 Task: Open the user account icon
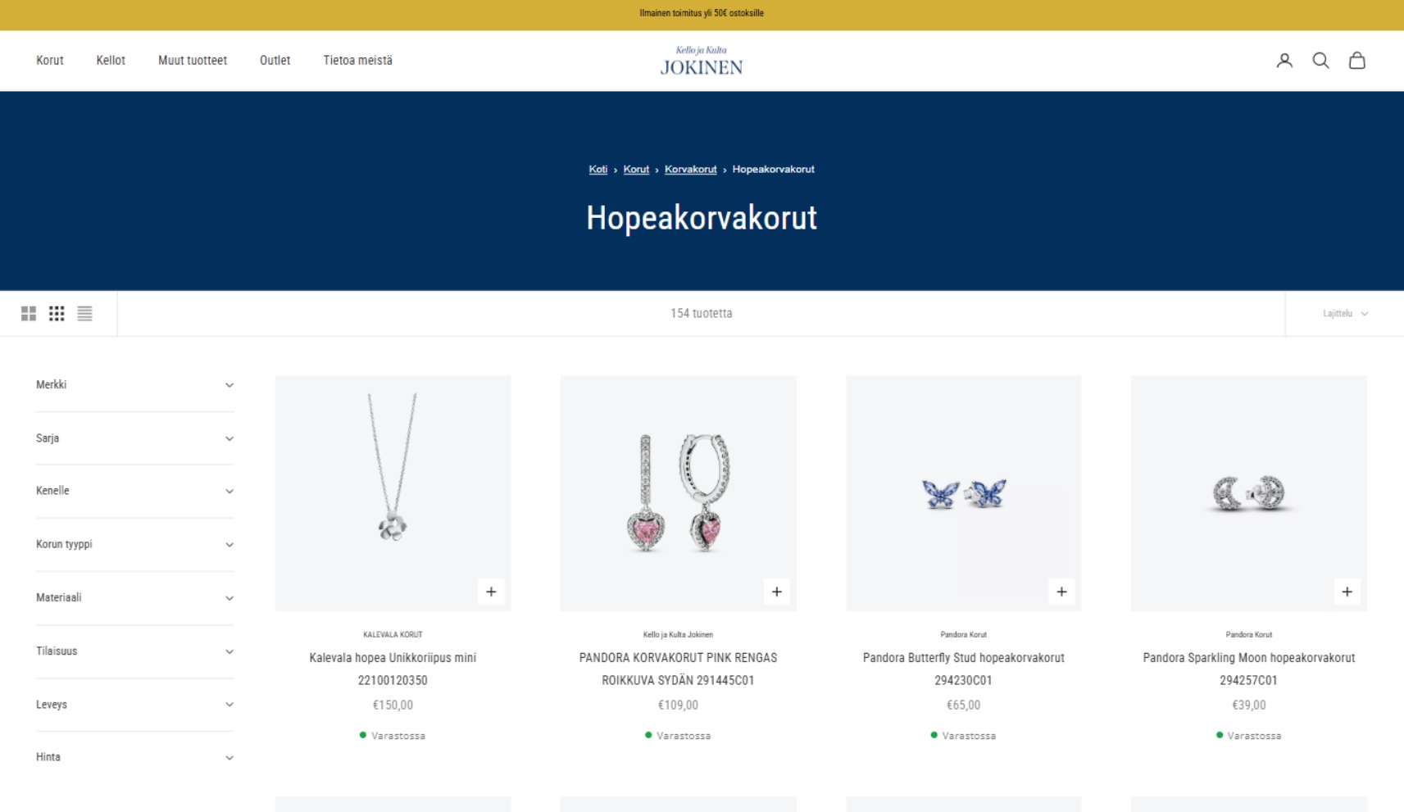pyautogui.click(x=1284, y=61)
